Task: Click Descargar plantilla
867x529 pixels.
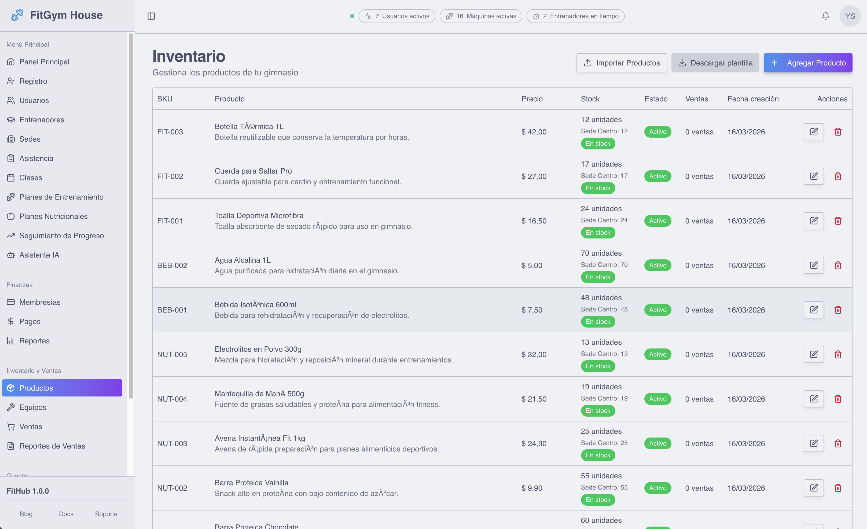Action: (715, 63)
